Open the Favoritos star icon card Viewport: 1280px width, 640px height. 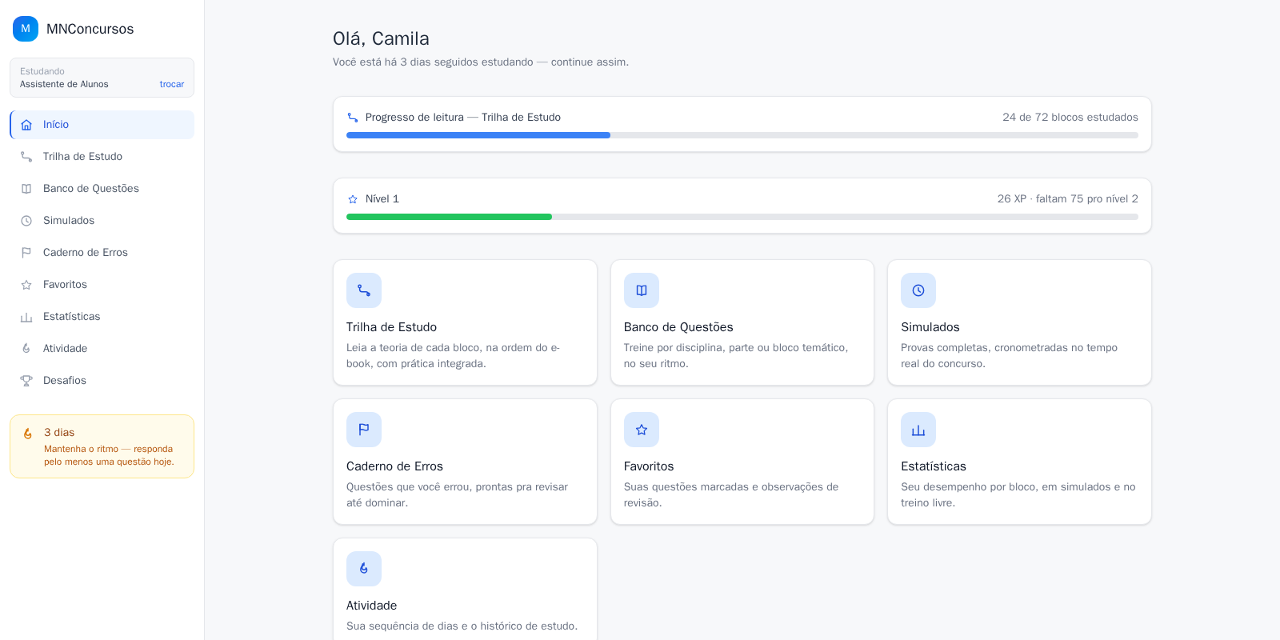(x=642, y=430)
